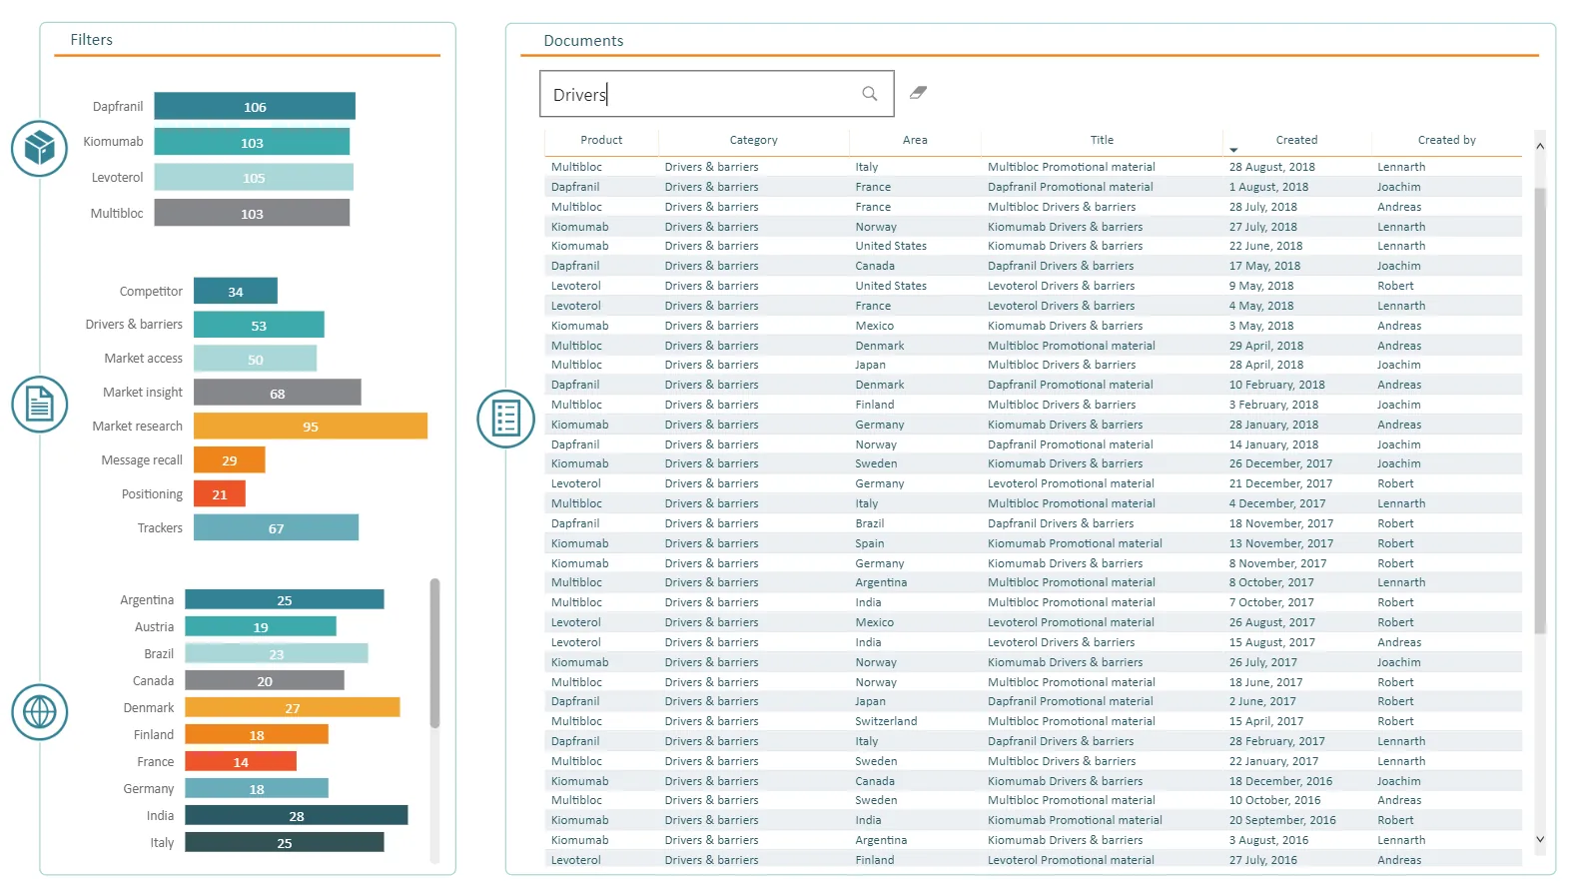The image size is (1570, 888).
Task: Filter by Market research bar
Action: [x=311, y=426]
